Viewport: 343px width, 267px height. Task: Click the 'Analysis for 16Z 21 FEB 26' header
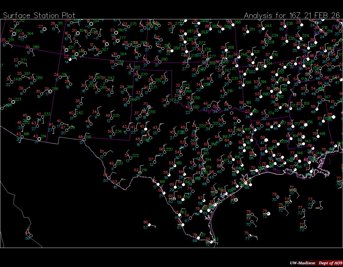pyautogui.click(x=292, y=15)
